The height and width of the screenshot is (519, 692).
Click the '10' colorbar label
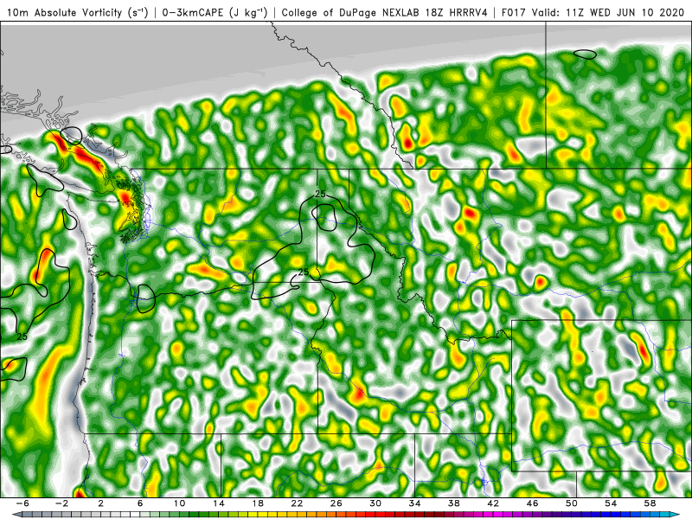[179, 503]
